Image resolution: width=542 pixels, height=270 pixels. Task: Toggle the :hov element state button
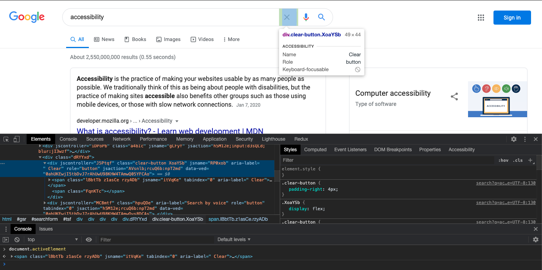[504, 160]
